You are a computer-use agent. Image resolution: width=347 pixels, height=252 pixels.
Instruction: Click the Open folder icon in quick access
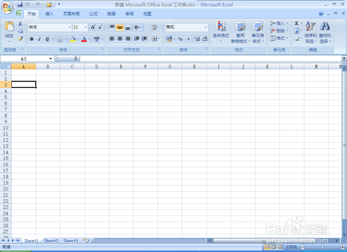coord(49,4)
